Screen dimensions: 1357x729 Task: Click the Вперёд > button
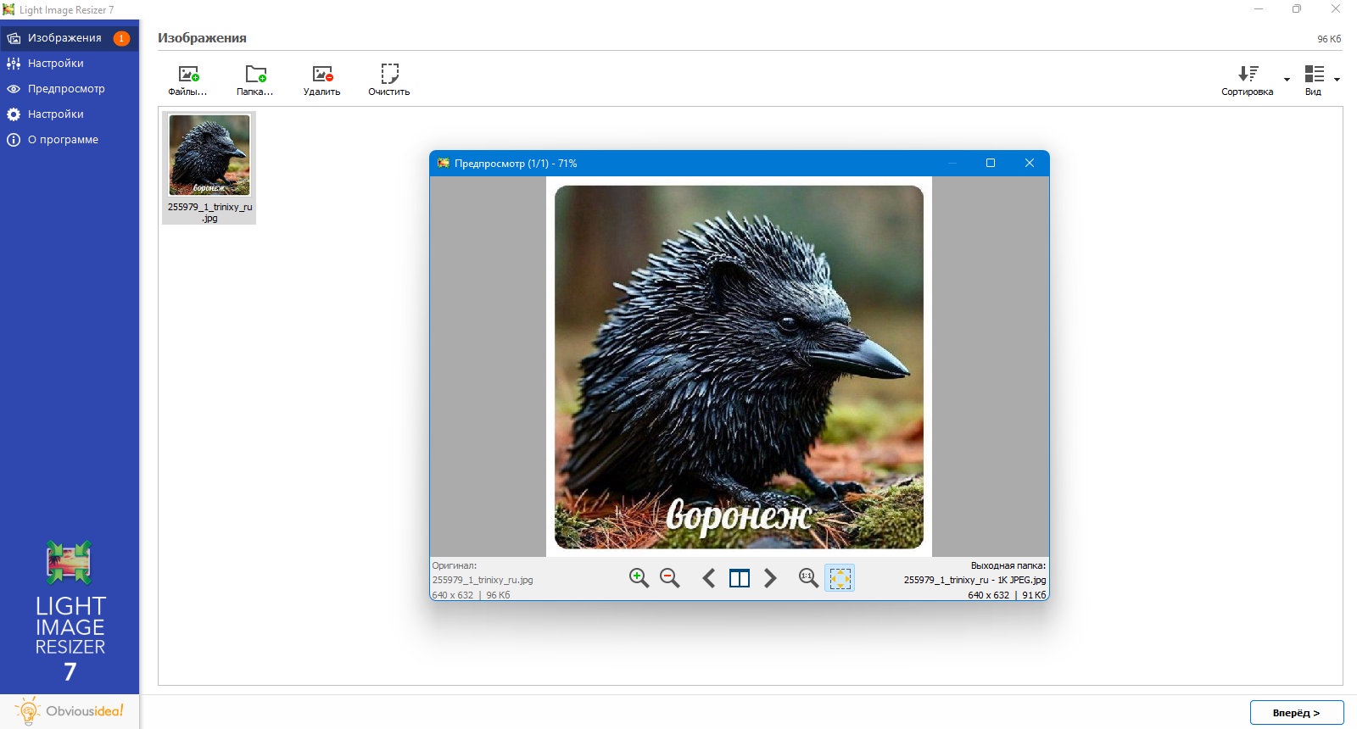[1297, 713]
